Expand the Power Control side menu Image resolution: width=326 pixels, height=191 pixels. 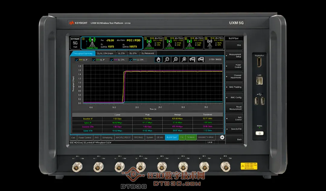(235, 66)
